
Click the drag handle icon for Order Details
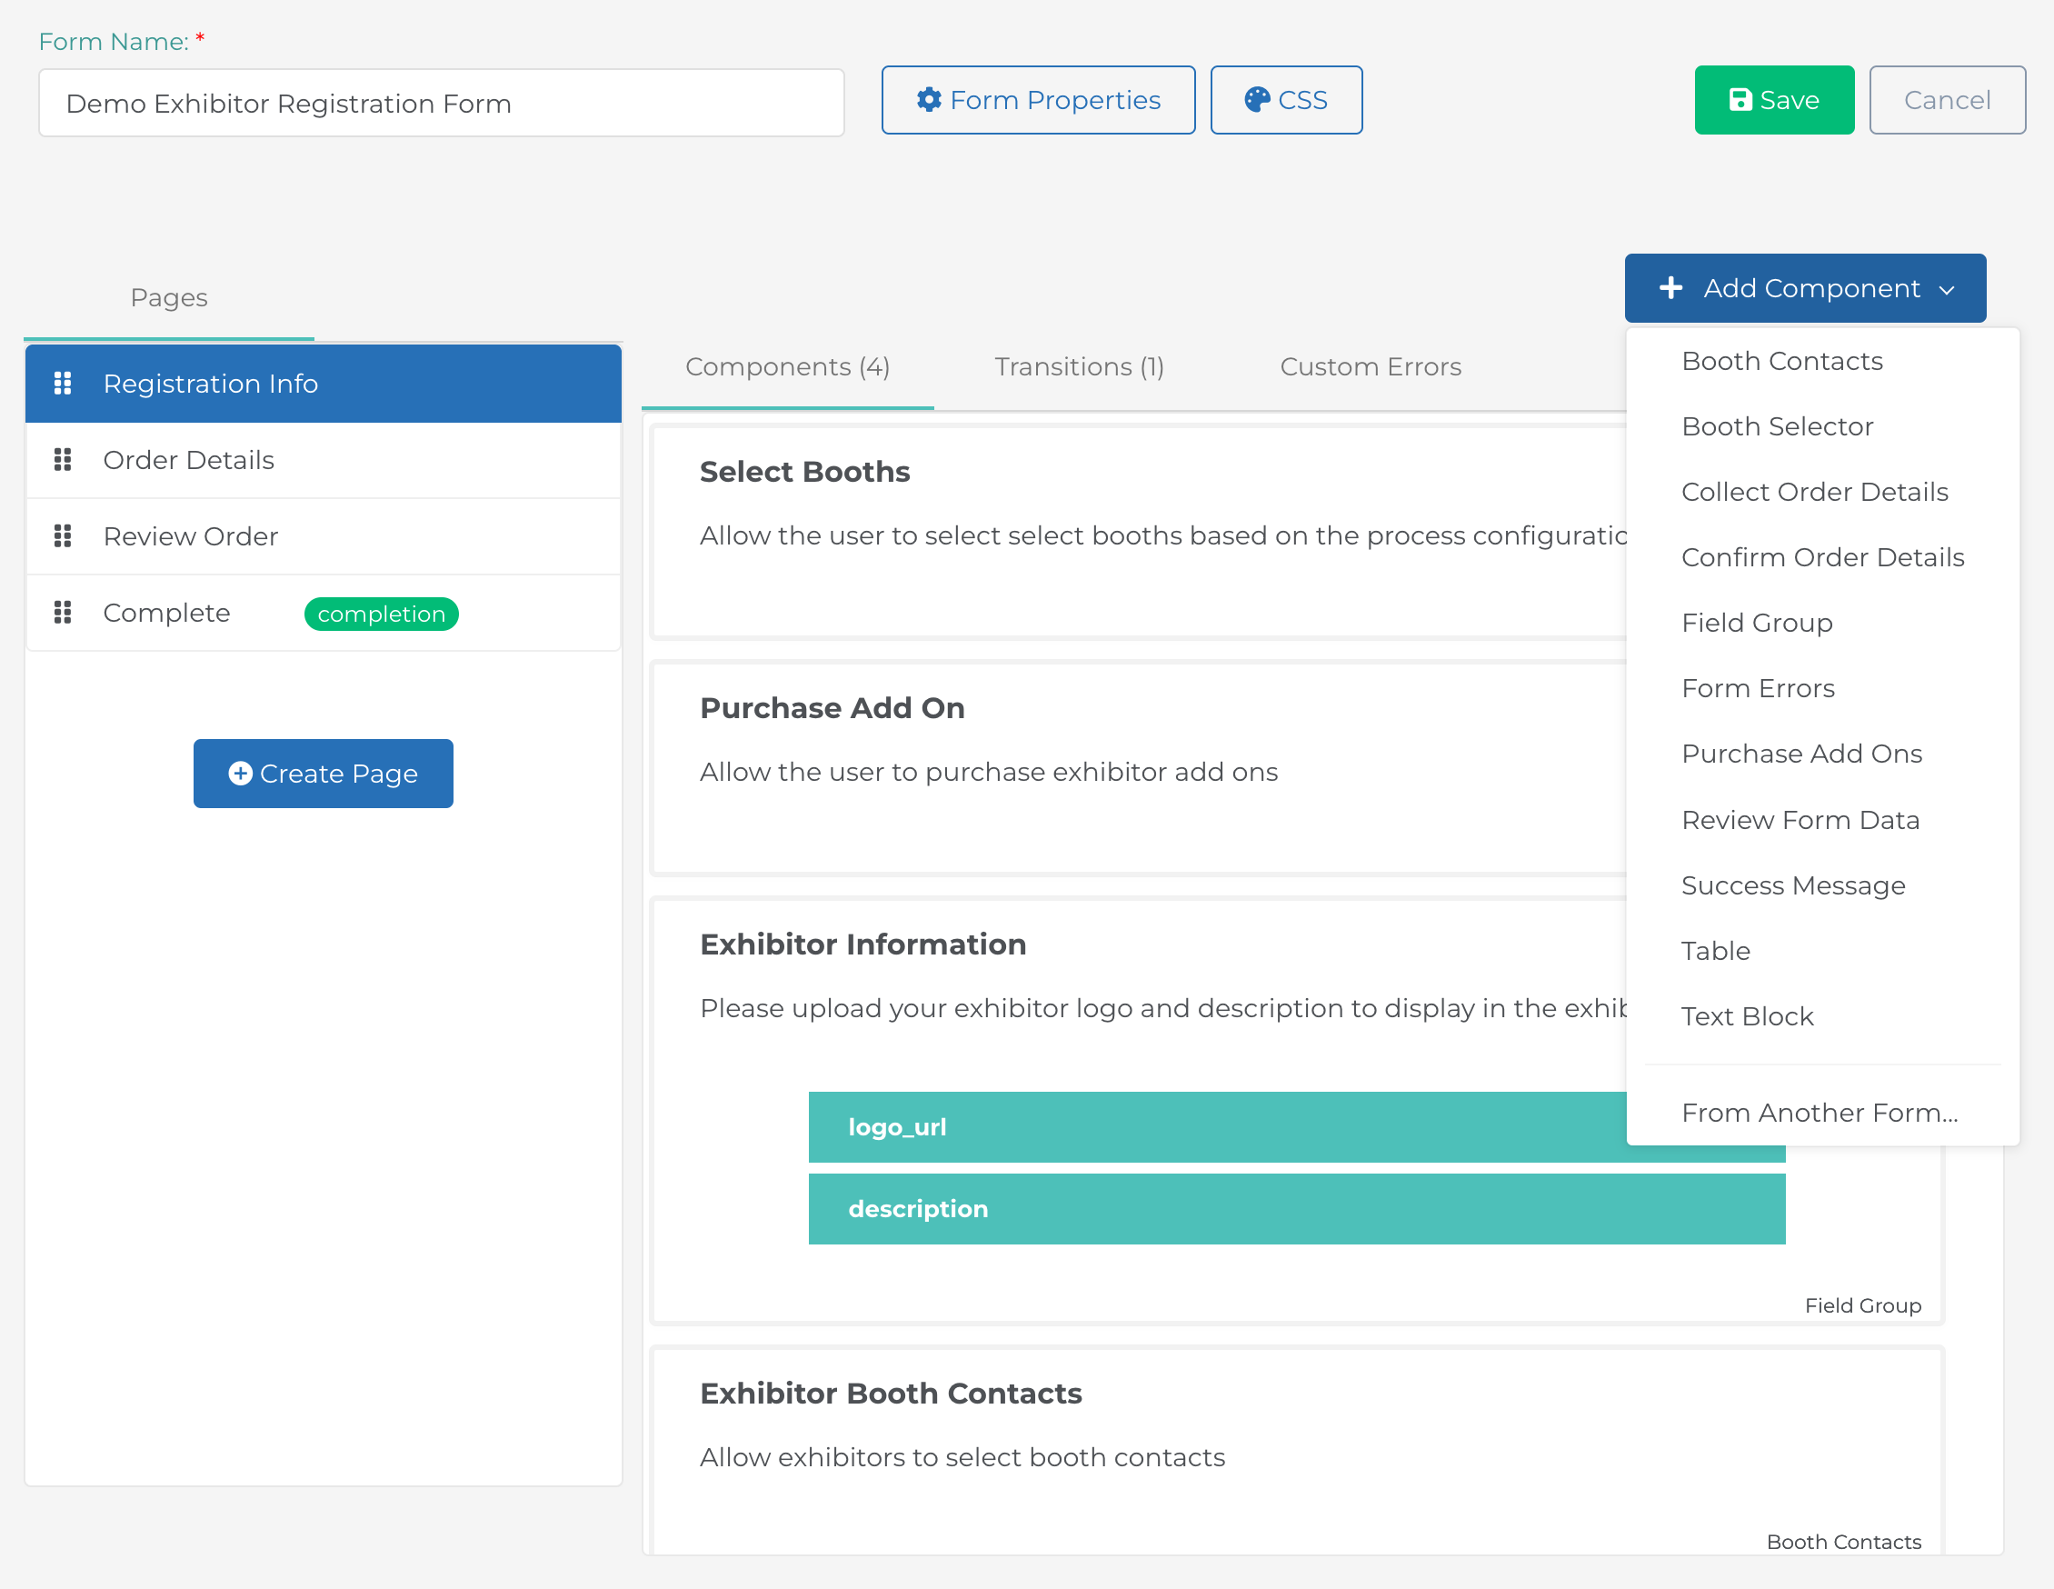[x=63, y=459]
